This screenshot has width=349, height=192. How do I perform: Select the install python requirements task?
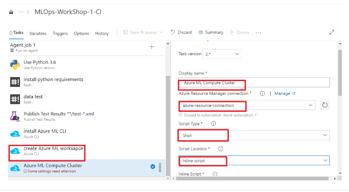87,82
